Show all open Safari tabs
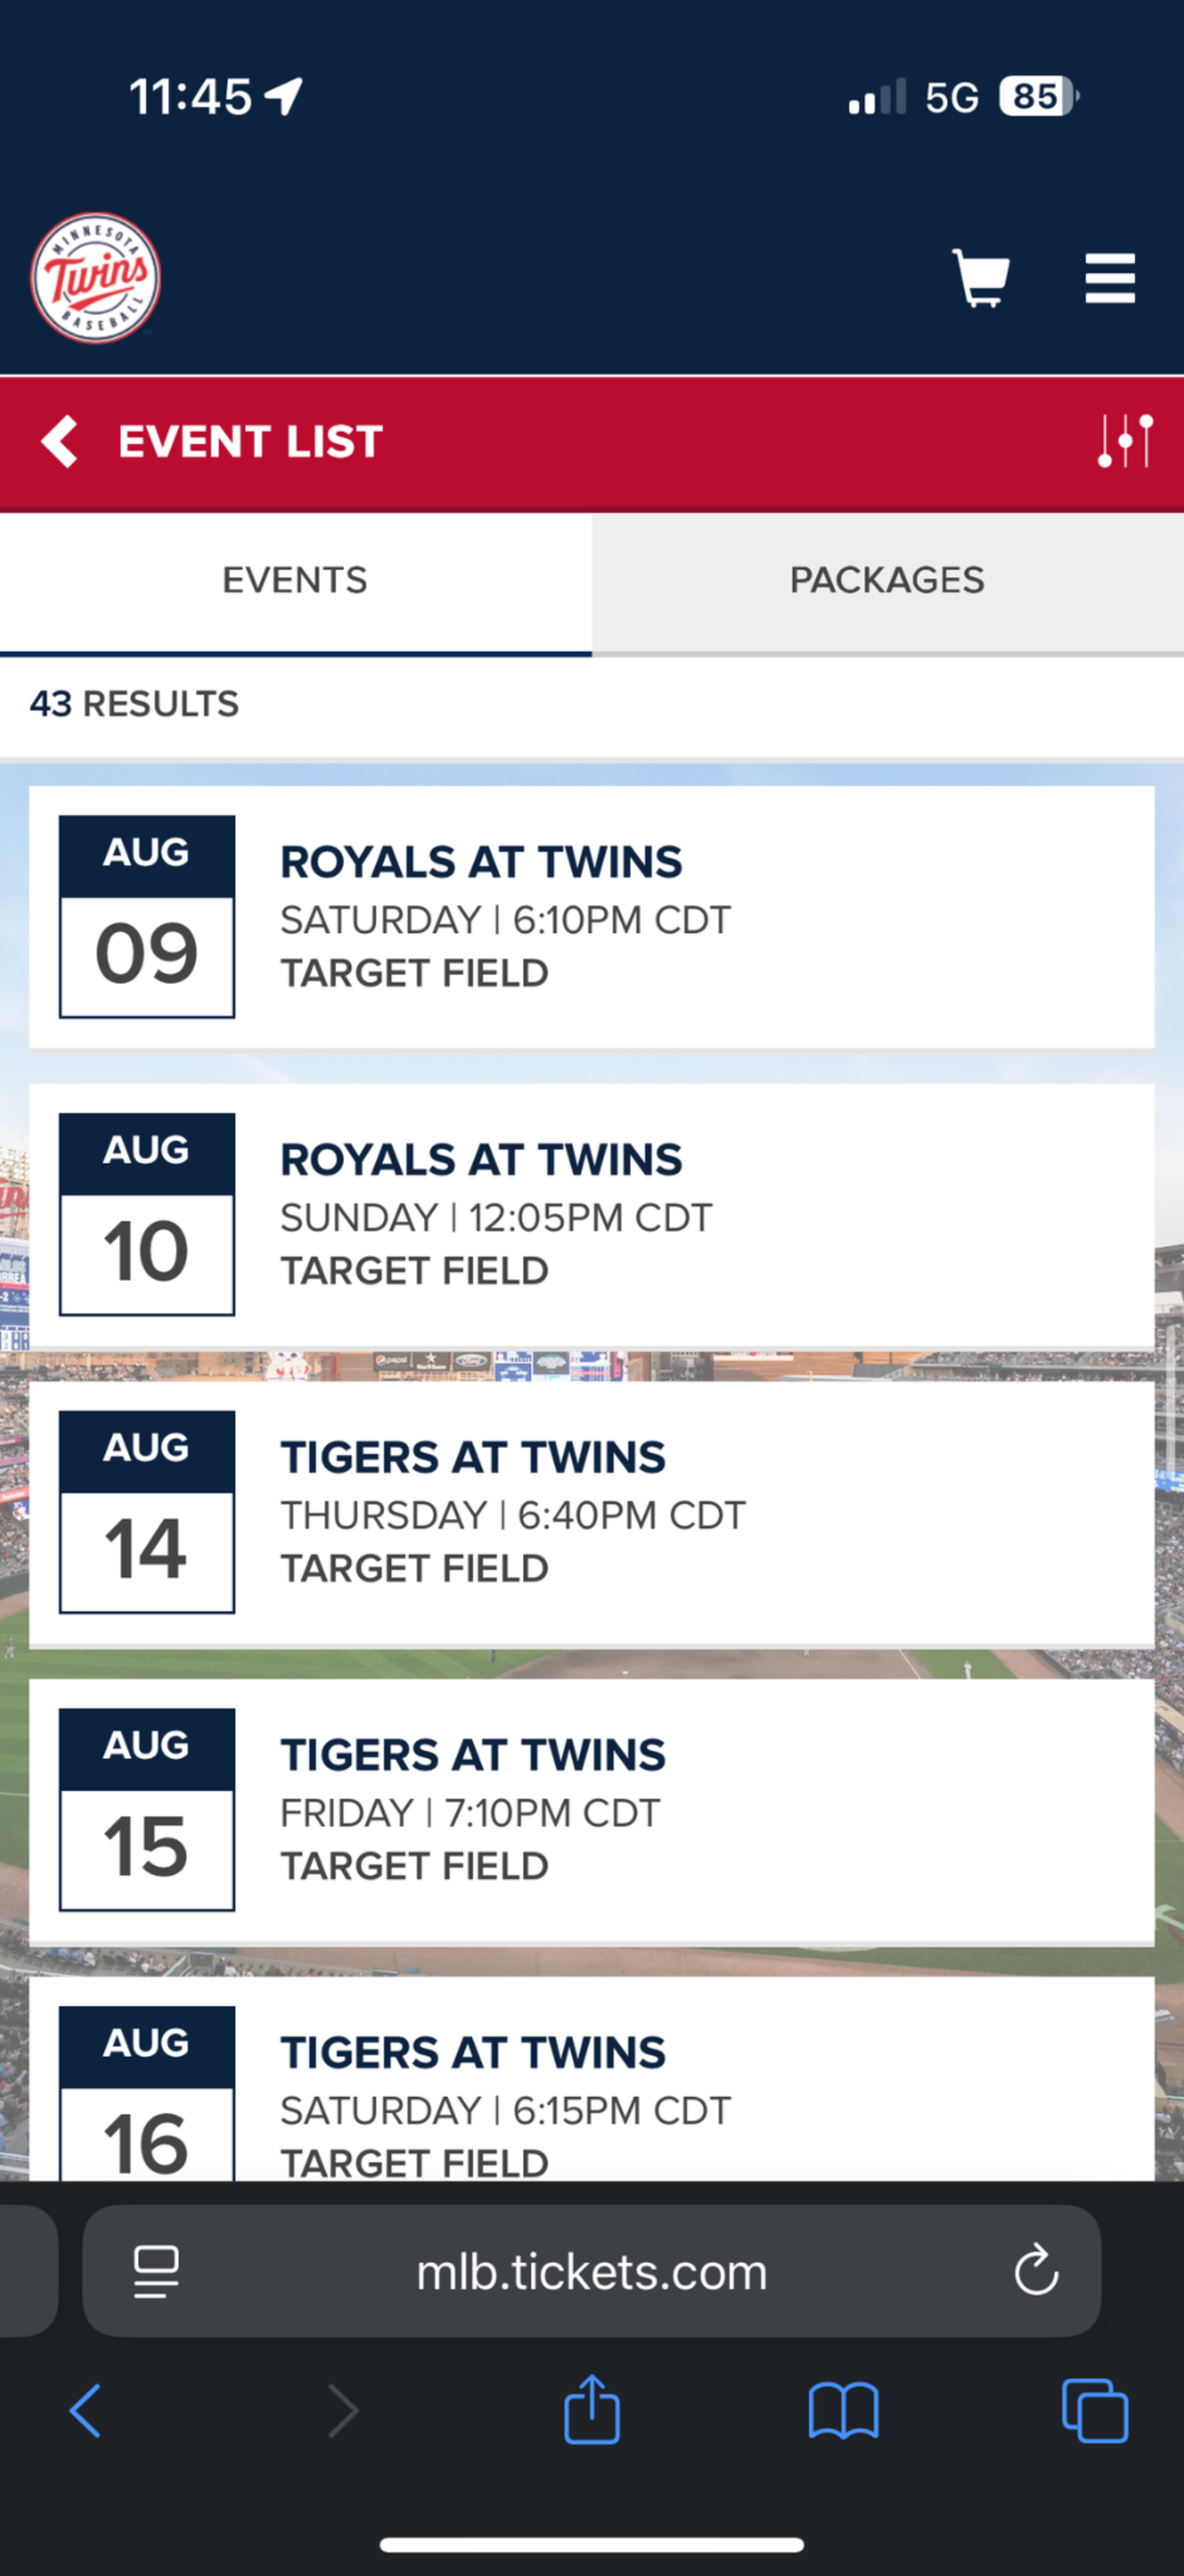The width and height of the screenshot is (1184, 2576). point(1094,2411)
